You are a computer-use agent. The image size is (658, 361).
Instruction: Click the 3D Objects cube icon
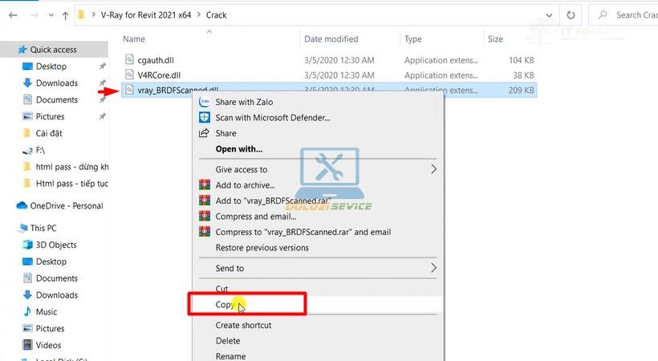[x=28, y=245]
